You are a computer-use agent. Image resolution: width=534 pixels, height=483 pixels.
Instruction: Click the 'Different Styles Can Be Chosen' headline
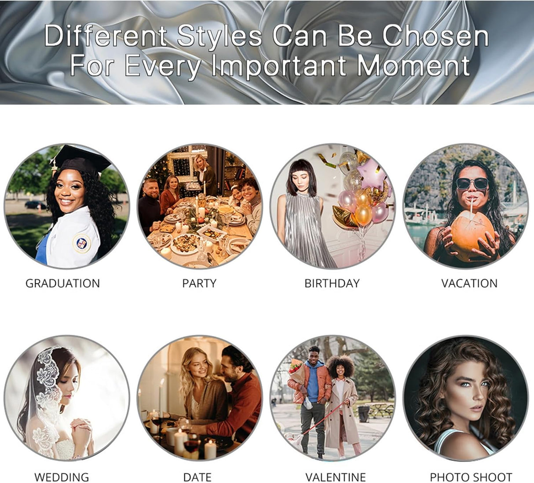(267, 36)
